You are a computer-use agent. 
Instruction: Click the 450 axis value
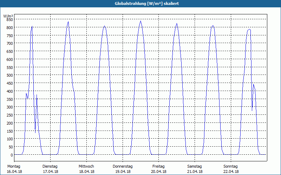(9, 83)
